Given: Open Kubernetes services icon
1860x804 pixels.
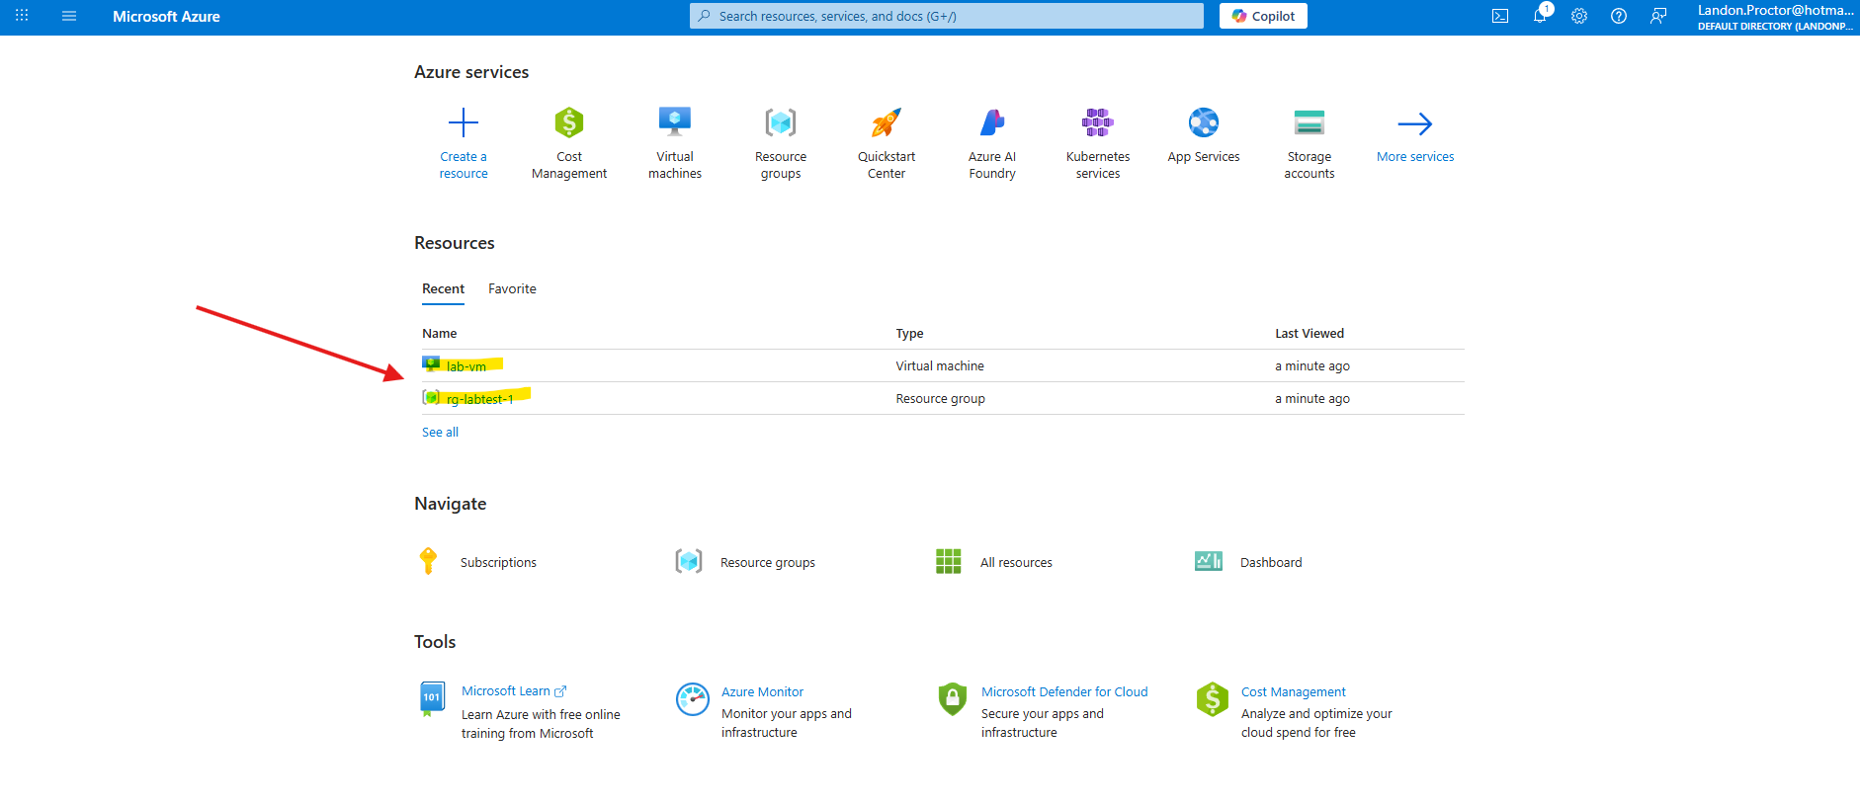Looking at the screenshot, I should pyautogui.click(x=1098, y=123).
